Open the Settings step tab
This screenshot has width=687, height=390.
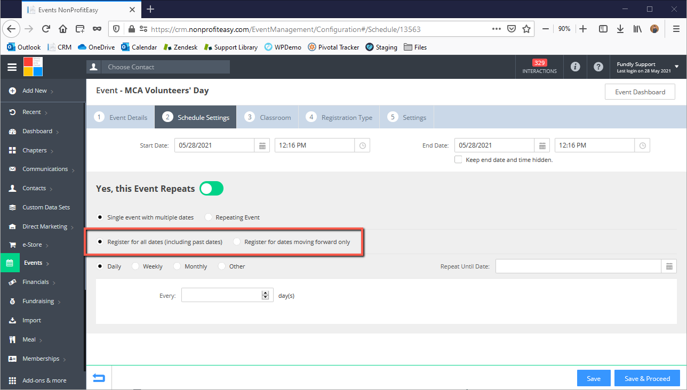click(407, 117)
